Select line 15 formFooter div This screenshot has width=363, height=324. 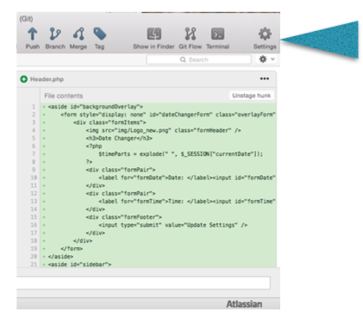click(123, 217)
